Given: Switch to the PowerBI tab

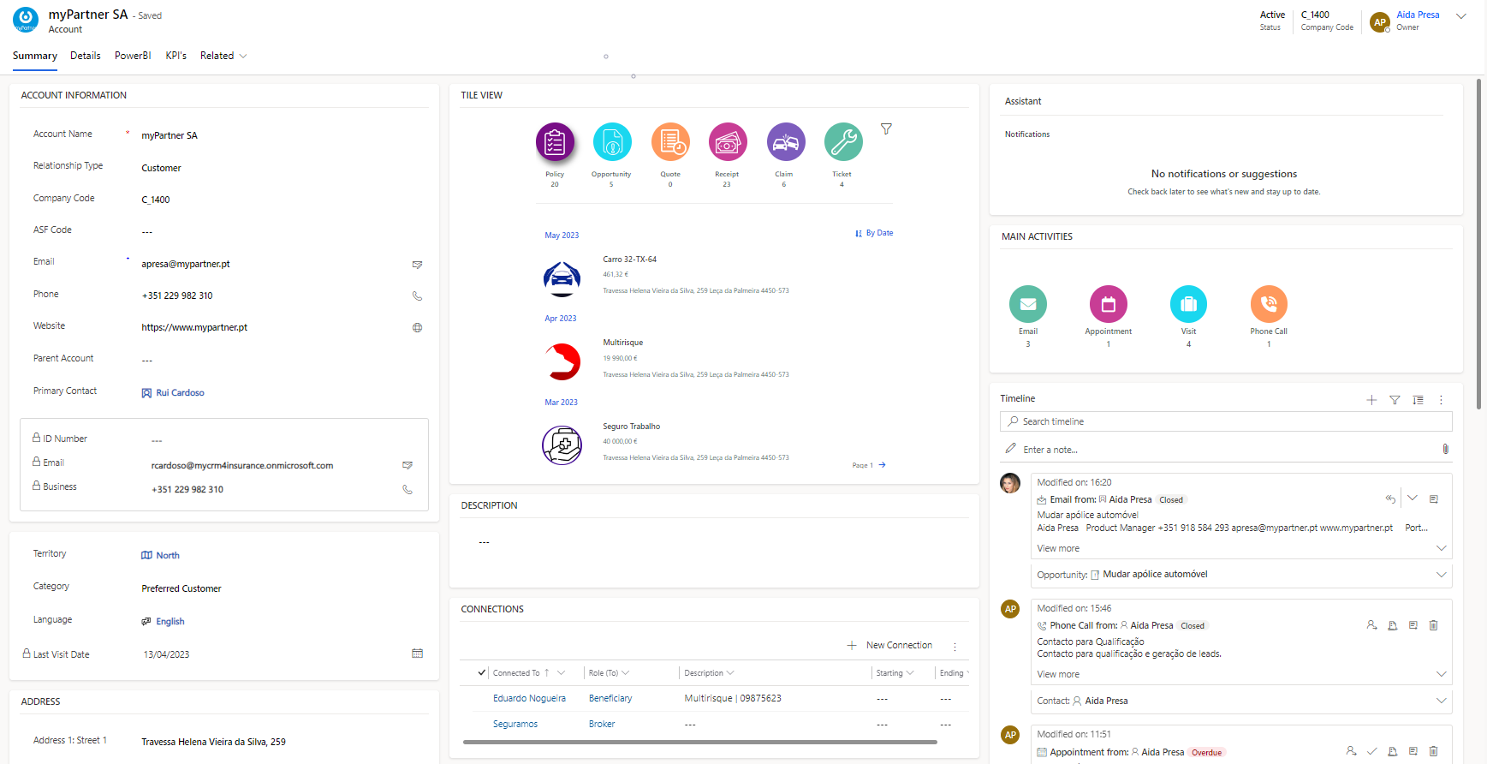Looking at the screenshot, I should pyautogui.click(x=133, y=56).
